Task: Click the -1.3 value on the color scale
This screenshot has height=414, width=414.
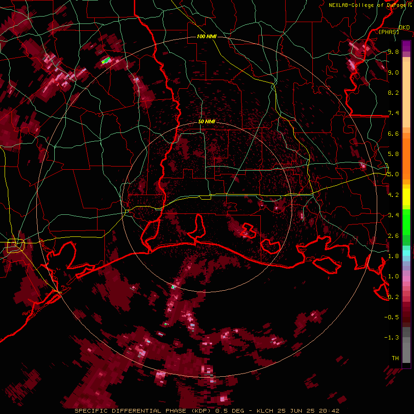Action: [x=391, y=338]
